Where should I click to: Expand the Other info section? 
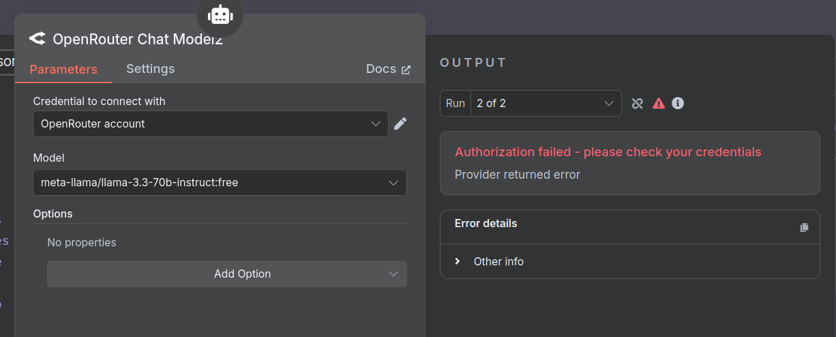[x=490, y=261]
